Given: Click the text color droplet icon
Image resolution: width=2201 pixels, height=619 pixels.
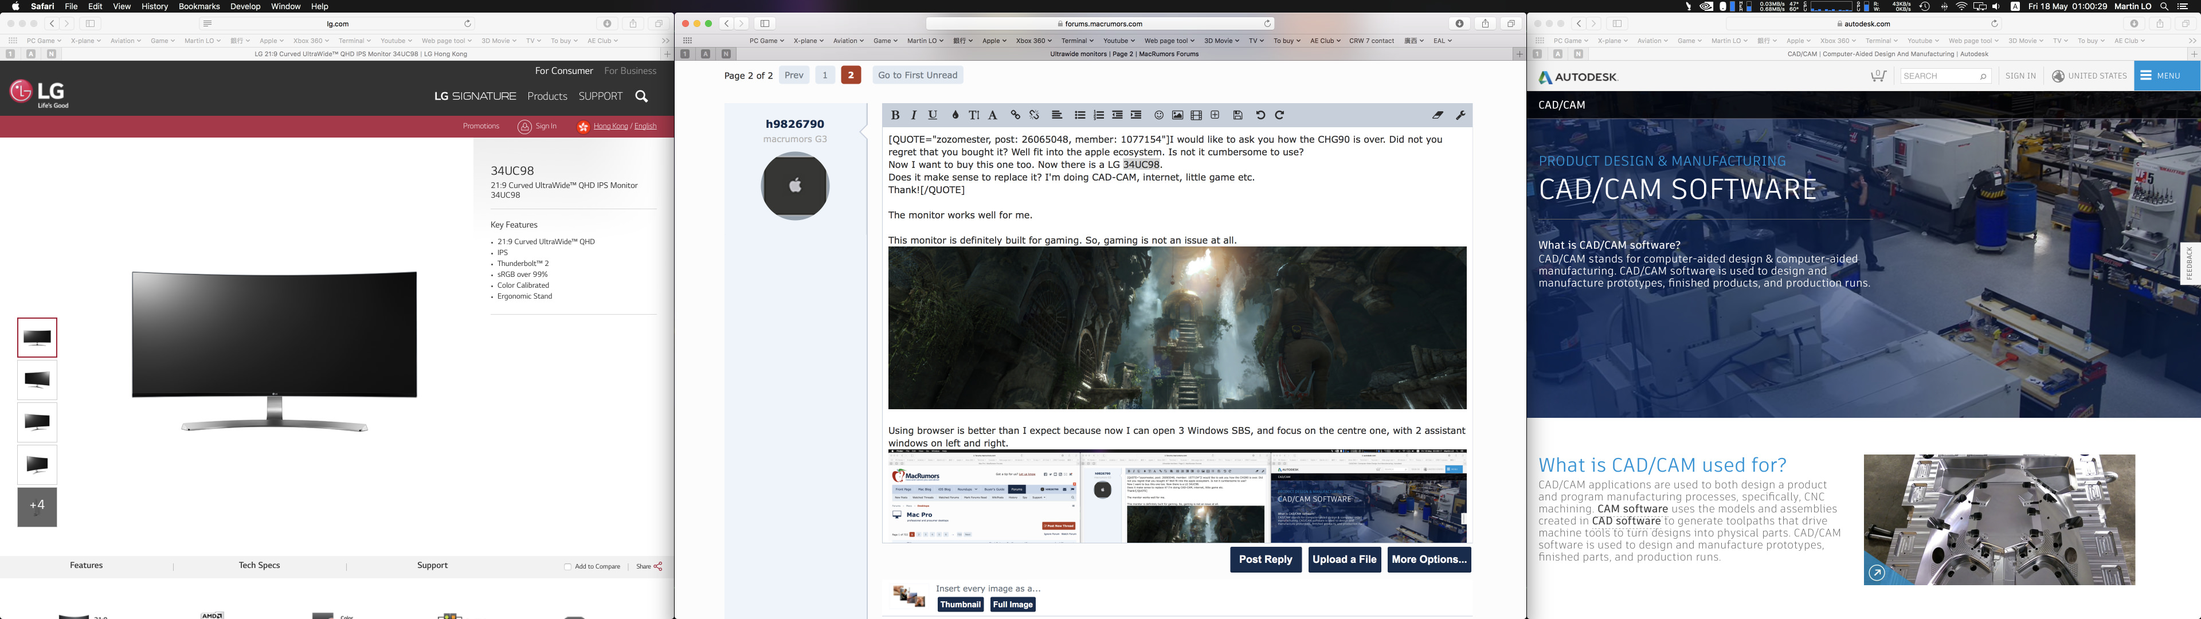Looking at the screenshot, I should tap(955, 115).
